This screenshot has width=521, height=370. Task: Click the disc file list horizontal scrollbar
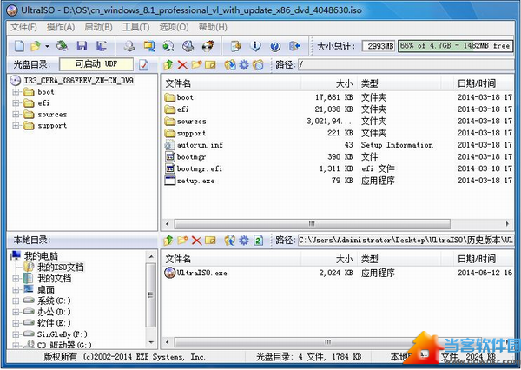tap(312, 224)
